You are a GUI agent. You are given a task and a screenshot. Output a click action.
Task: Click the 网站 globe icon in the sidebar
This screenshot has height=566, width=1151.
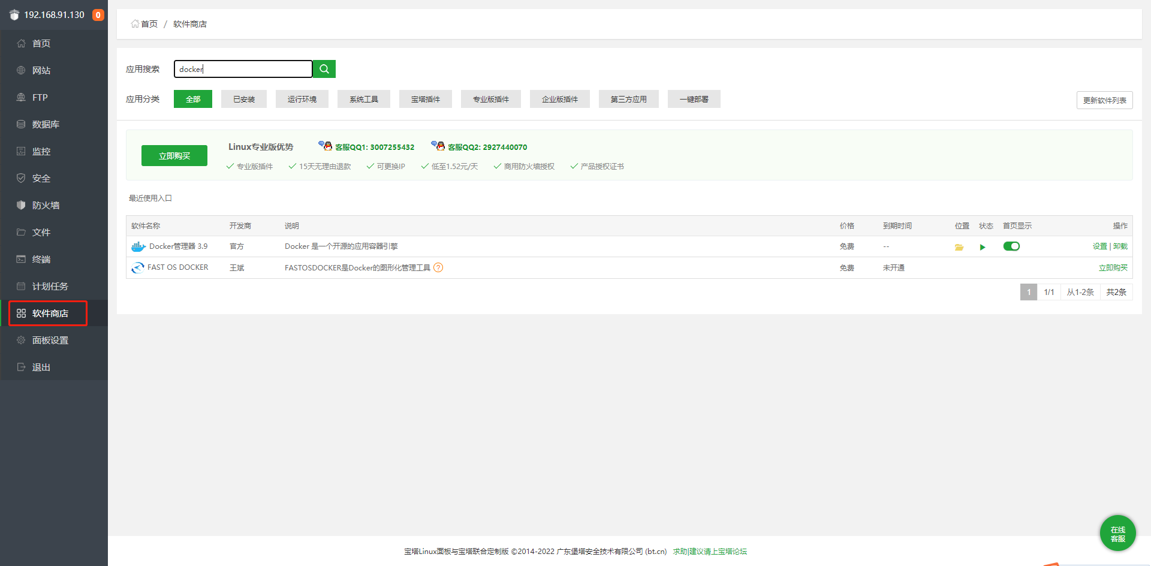pos(21,70)
